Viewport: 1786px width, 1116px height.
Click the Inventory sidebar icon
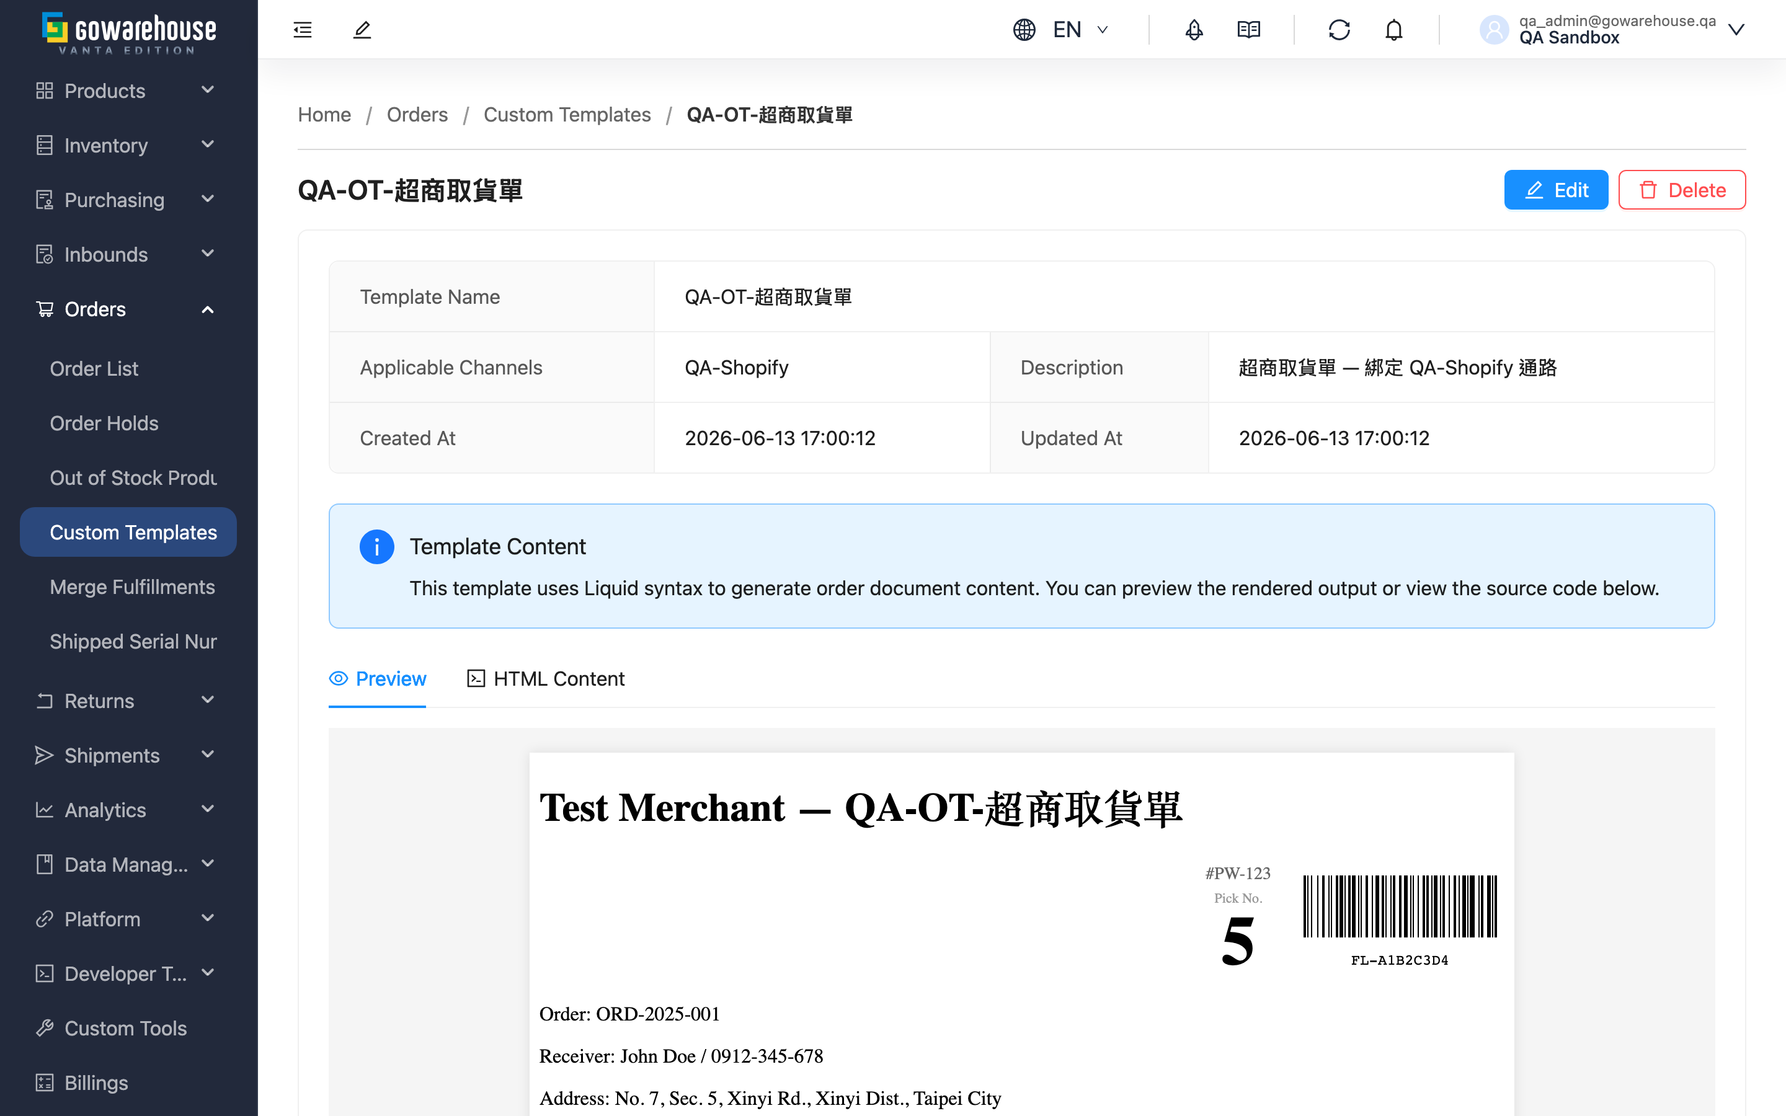44,146
